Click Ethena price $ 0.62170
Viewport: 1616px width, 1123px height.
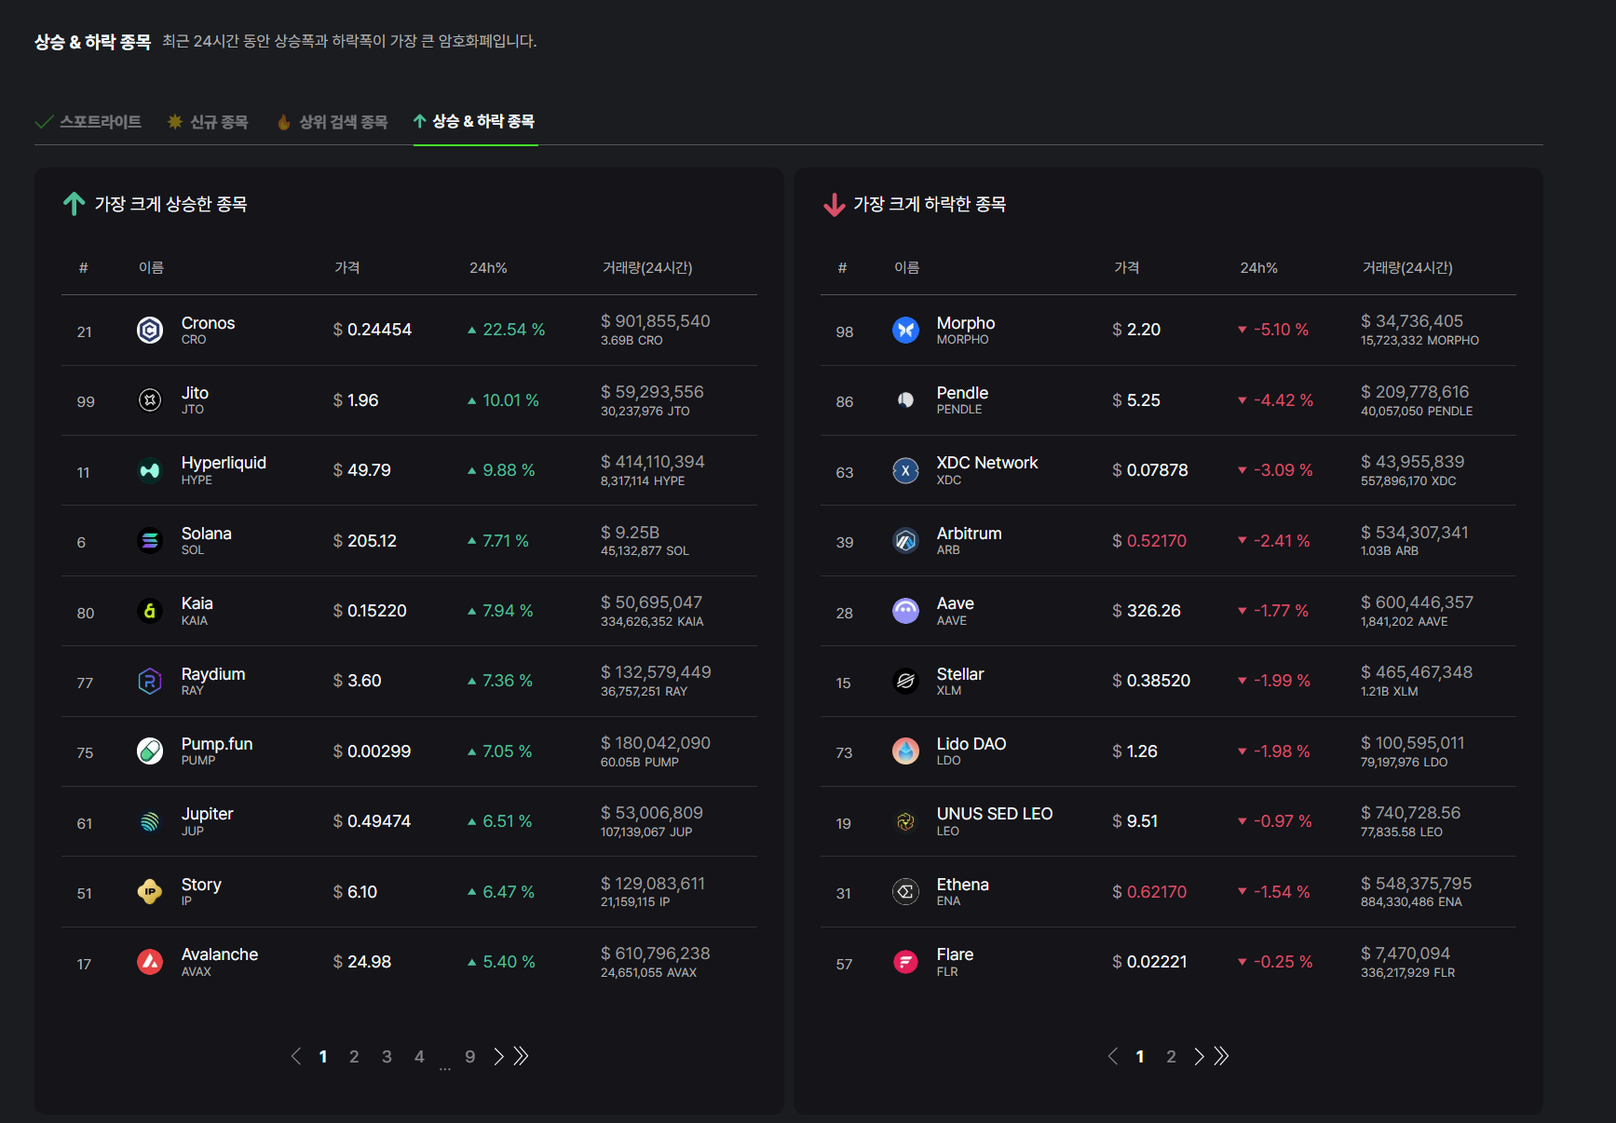point(1149,892)
